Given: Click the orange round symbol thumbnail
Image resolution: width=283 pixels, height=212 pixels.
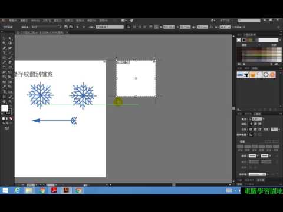Looking at the screenshot, I should point(272,75).
